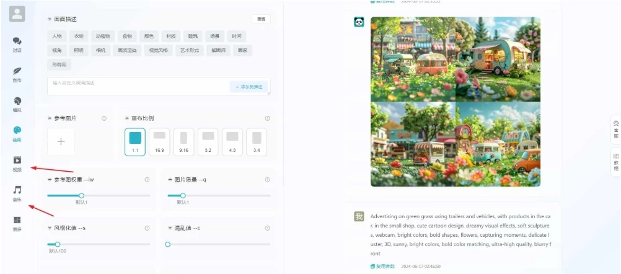Click the plus box to add reference image
Viewport: 621px width, 274px height.
[x=61, y=141]
